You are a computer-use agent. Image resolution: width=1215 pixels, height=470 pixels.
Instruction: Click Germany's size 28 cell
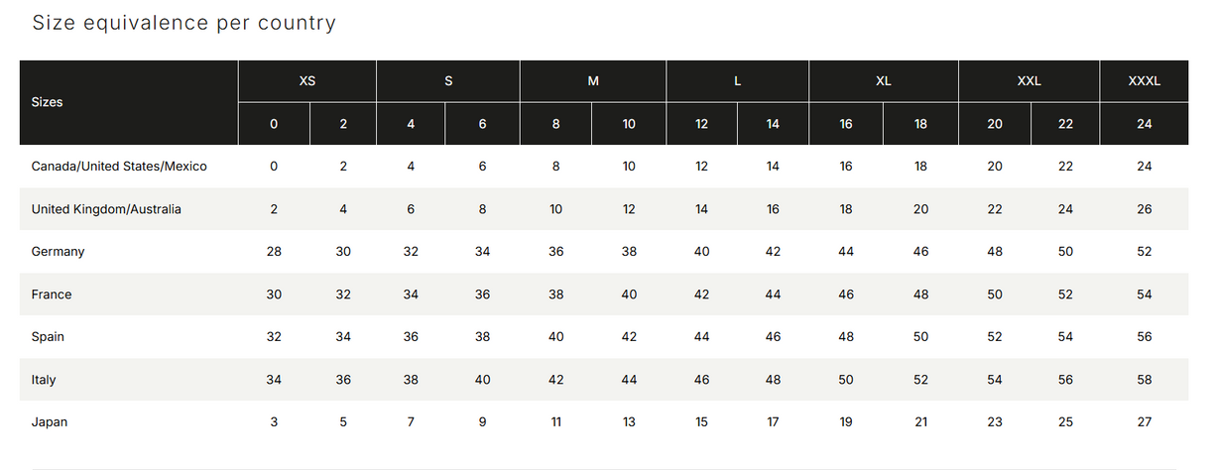274,252
